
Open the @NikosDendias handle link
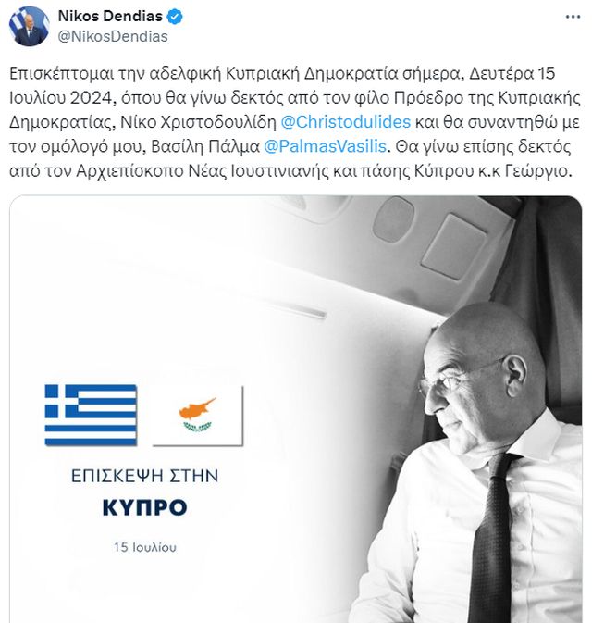pos(113,36)
